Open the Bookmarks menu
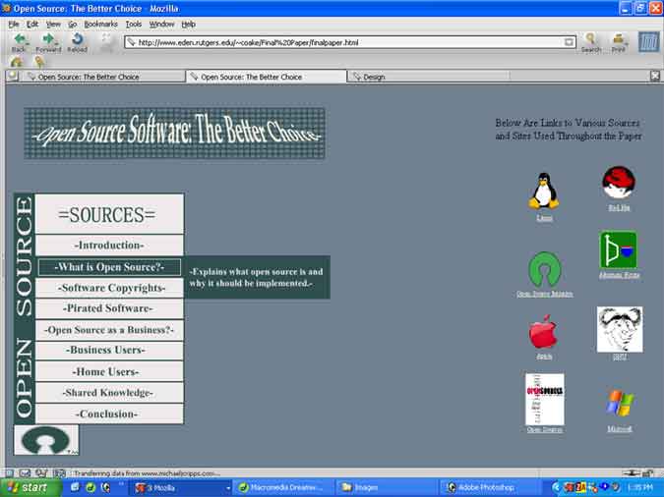The height and width of the screenshot is (497, 664). [x=99, y=24]
